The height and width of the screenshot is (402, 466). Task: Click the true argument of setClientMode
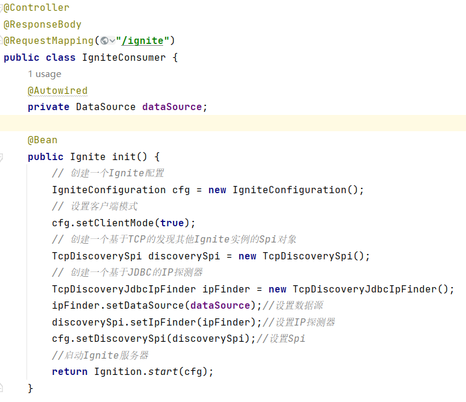172,223
